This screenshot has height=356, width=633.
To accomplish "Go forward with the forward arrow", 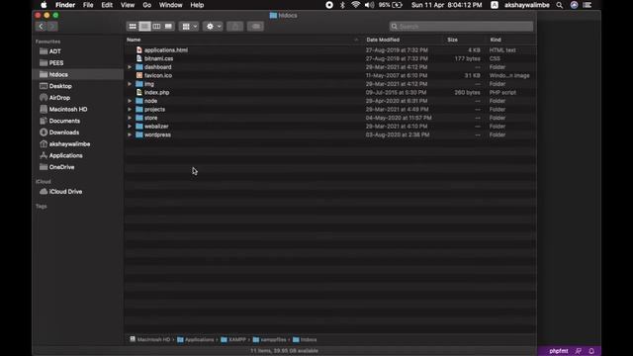I will pyautogui.click(x=52, y=27).
